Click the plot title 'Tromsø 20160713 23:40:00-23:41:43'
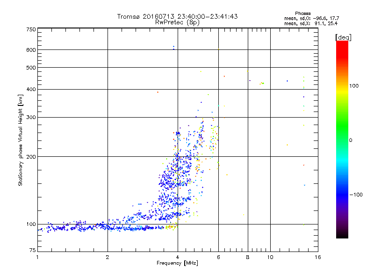Image resolution: width=374 pixels, height=280 pixels. [177, 16]
